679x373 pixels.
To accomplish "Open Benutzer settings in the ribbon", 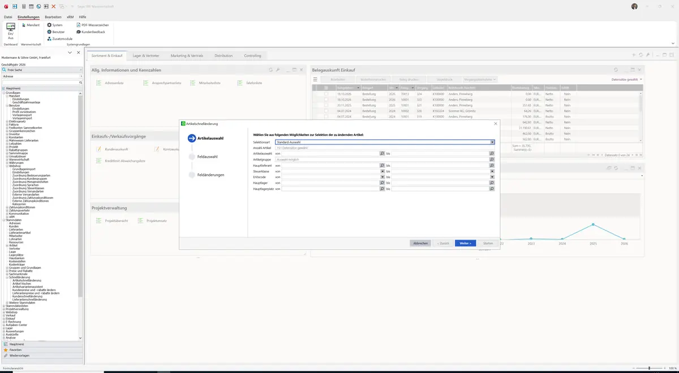I will pos(55,32).
